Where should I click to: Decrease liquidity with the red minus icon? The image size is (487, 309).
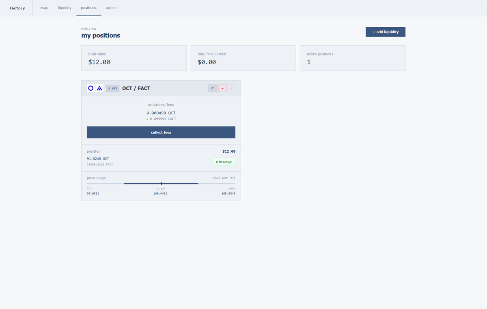coord(222,88)
